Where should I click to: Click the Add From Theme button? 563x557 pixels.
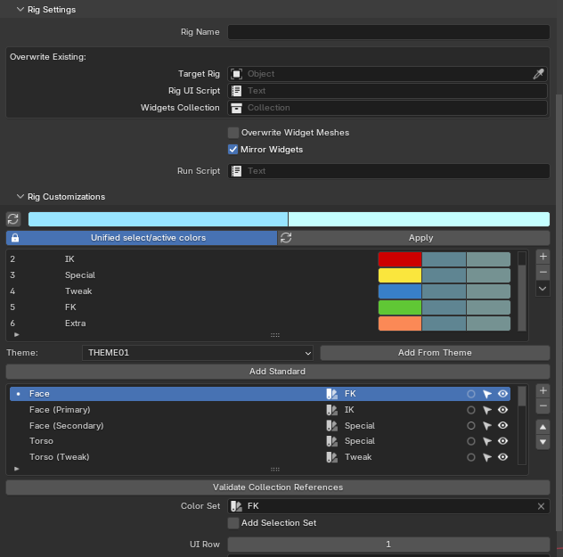435,353
